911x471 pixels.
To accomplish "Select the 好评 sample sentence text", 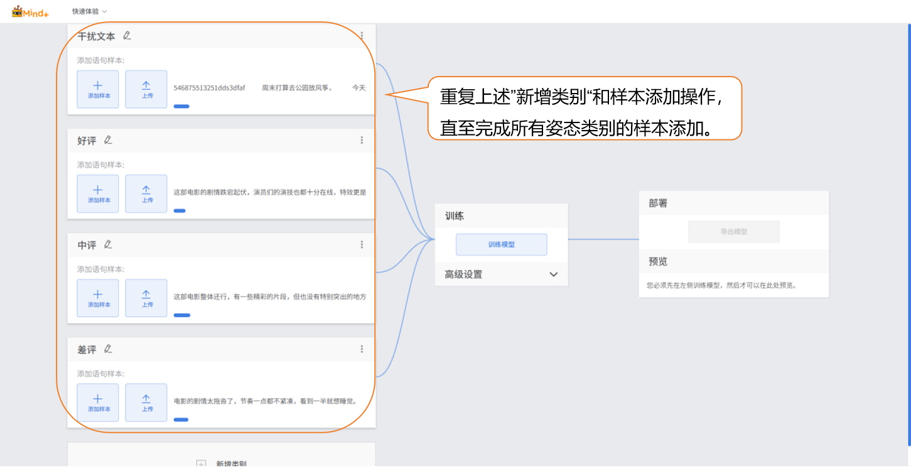I will pos(269,192).
